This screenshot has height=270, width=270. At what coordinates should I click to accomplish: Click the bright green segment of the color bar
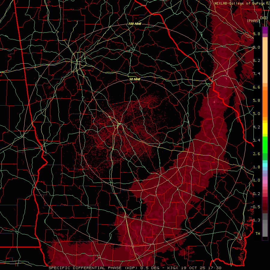(265, 145)
